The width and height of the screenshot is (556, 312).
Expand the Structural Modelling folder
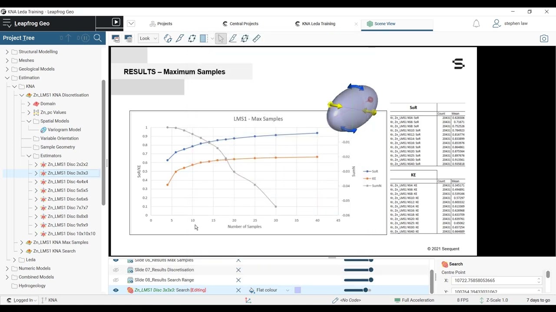[x=7, y=52]
